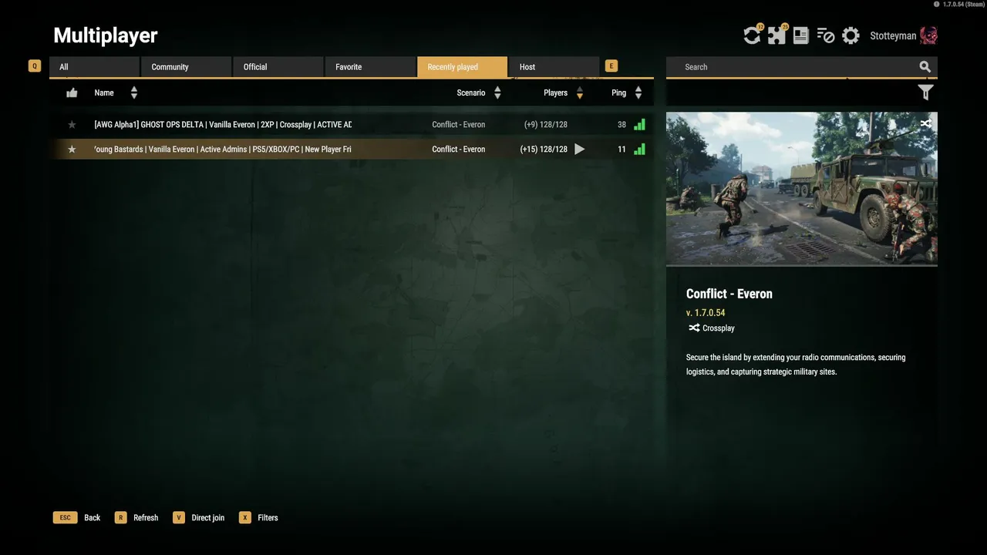Click the Ping column header label
Screen dimensions: 987x555
click(x=618, y=93)
